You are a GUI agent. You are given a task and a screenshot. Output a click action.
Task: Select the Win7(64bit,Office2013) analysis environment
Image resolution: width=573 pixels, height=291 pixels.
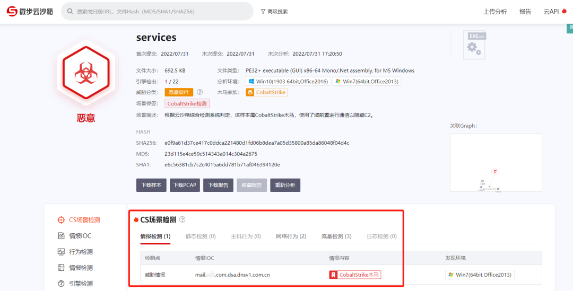coord(367,81)
